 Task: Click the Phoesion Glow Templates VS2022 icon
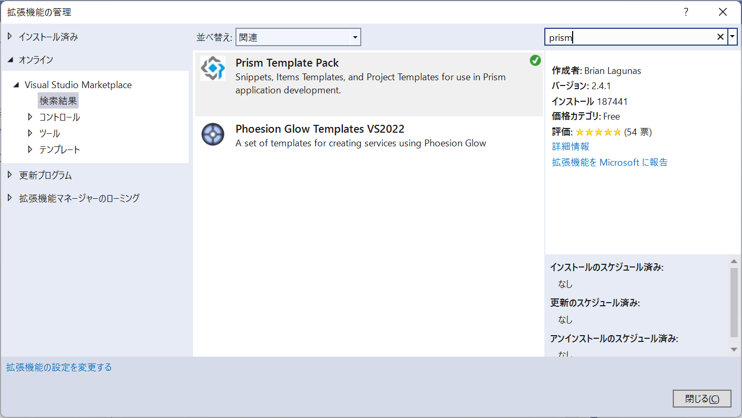[212, 134]
